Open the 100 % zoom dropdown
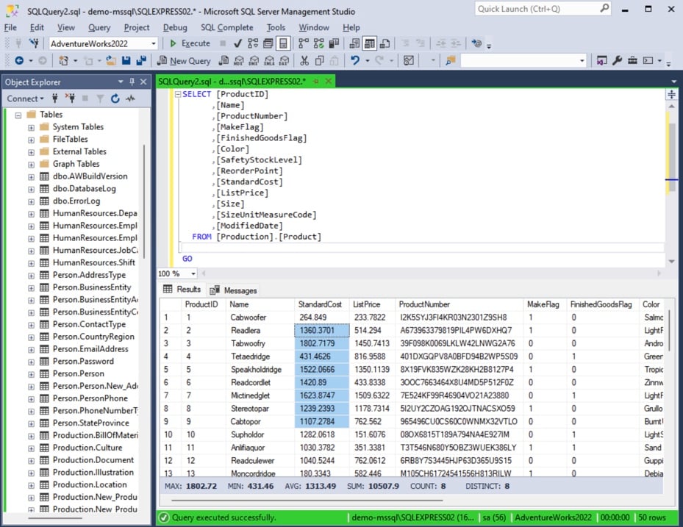Screen dimensions: 683x527 click(193, 273)
